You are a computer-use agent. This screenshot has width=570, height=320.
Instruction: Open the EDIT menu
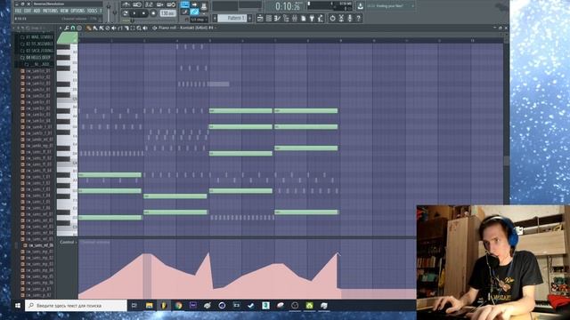click(28, 11)
